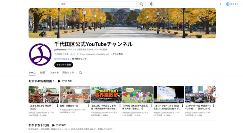
Task: Advance video carousel with right arrow
Action: (x=215, y=95)
